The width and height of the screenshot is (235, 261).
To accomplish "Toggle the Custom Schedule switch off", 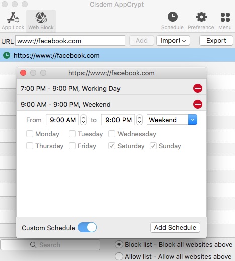I will click(87, 227).
